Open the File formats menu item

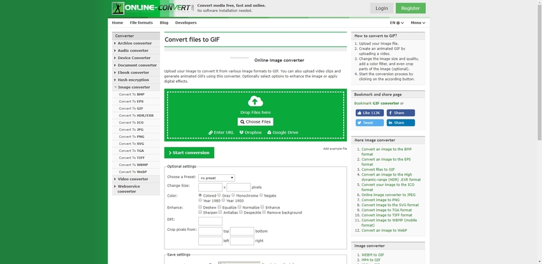pyautogui.click(x=141, y=22)
